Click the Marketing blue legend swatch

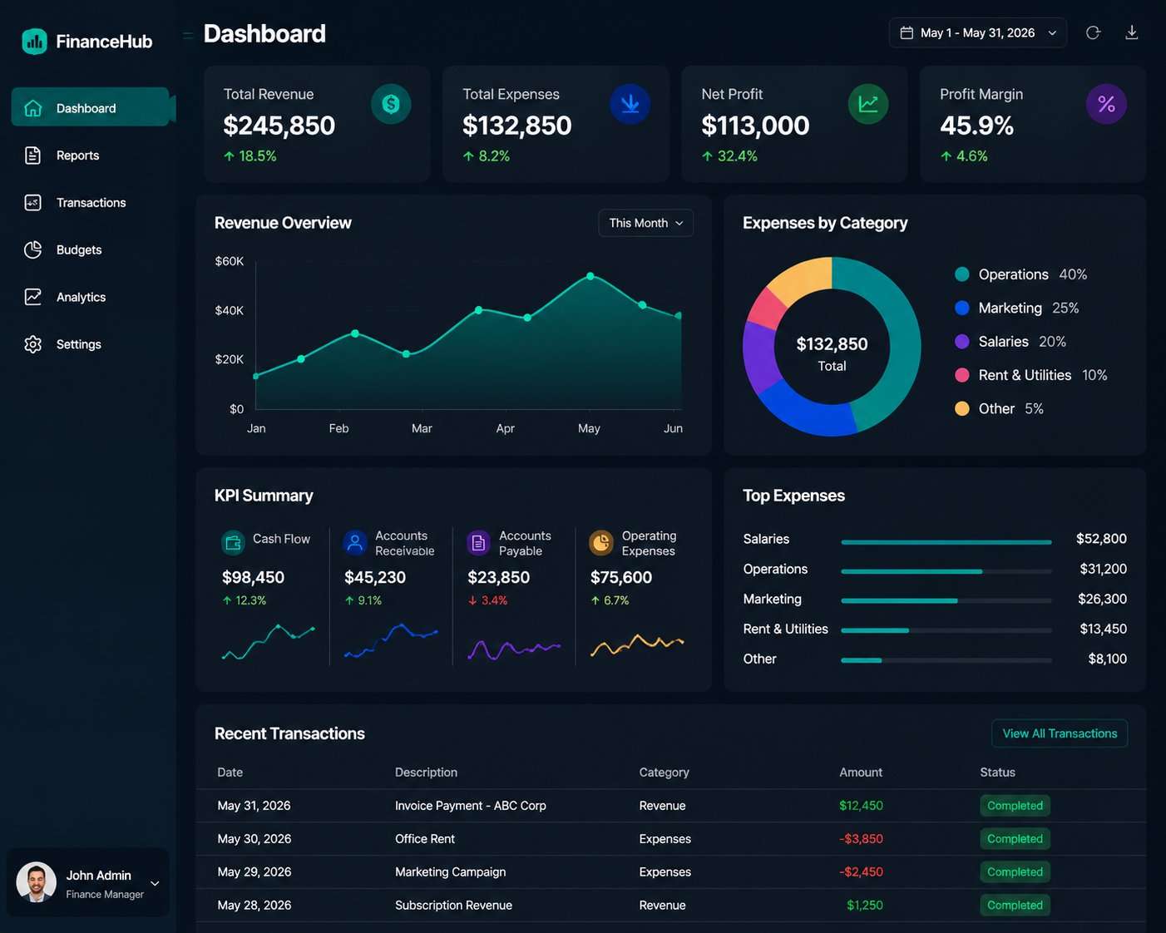[962, 308]
